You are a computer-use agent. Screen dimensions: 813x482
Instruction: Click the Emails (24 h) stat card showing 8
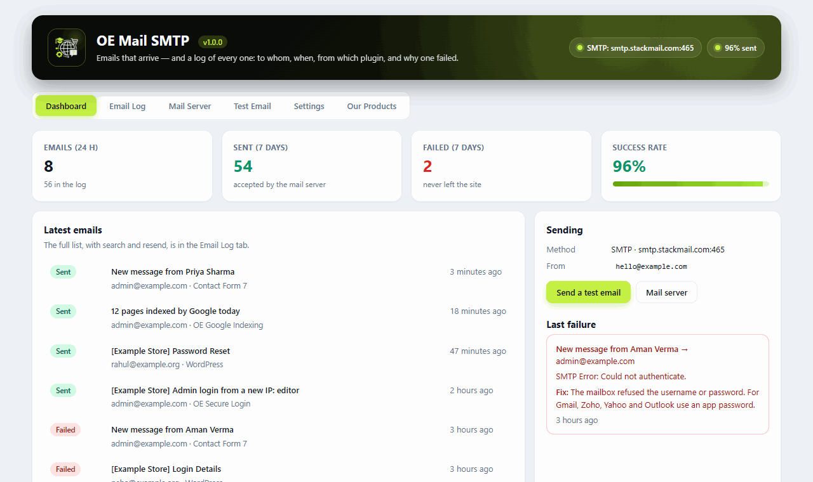(x=122, y=166)
